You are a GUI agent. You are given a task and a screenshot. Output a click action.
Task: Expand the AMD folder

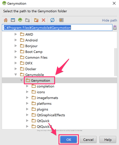click(x=16, y=34)
